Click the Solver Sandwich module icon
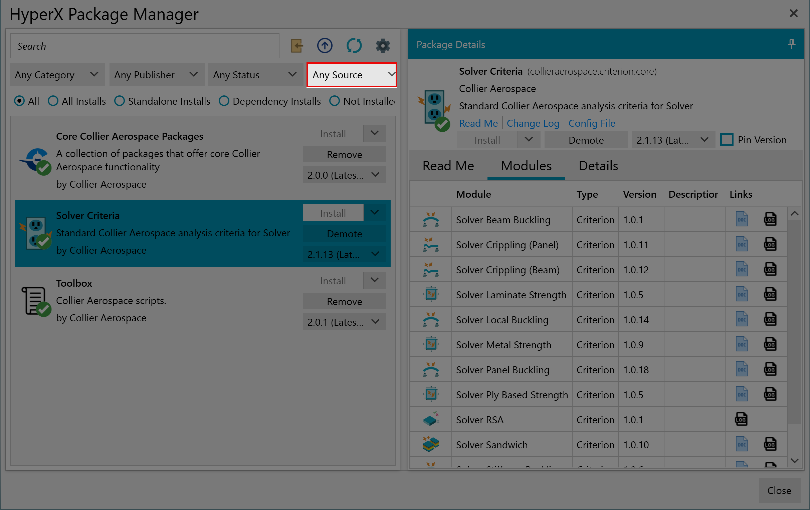The height and width of the screenshot is (510, 810). (x=431, y=444)
